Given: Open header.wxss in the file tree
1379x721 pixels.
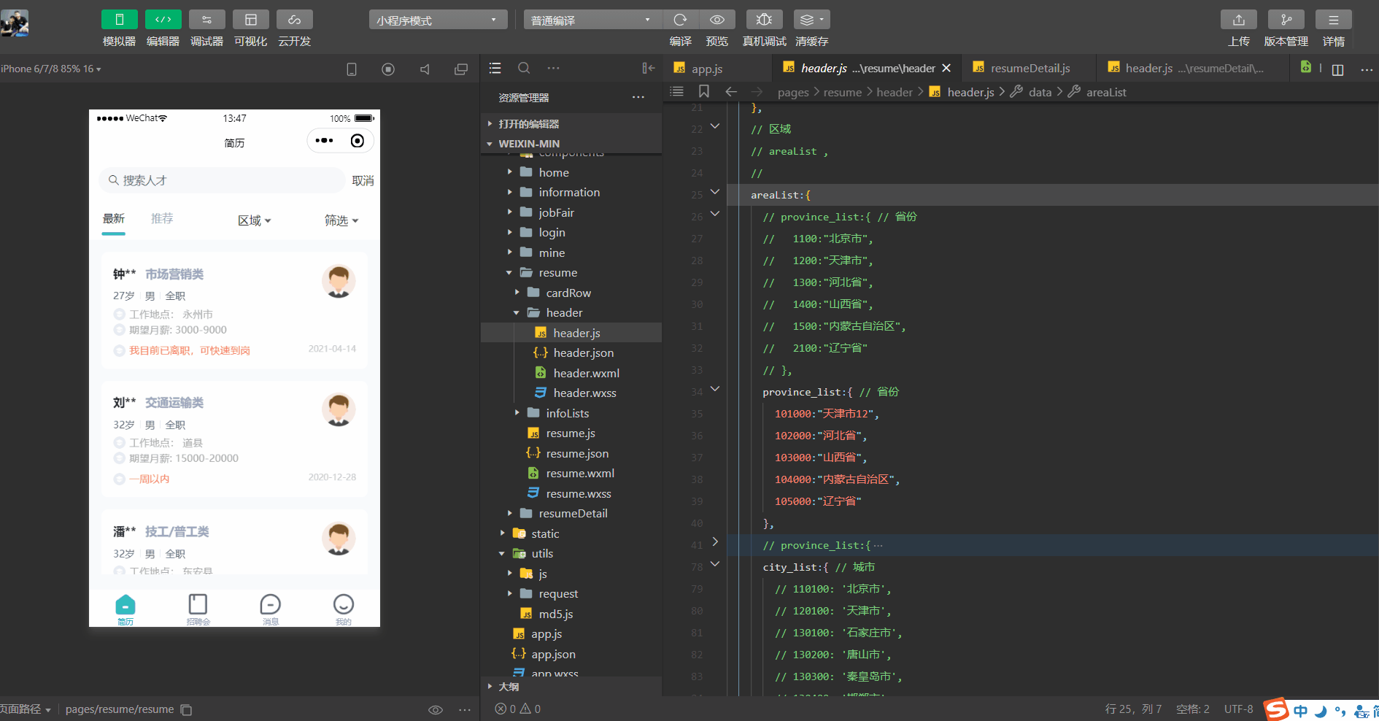Looking at the screenshot, I should point(584,393).
